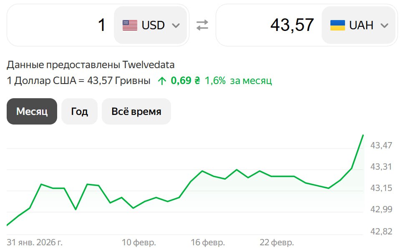Click the 43,47 axis label on the chart
Viewport: 403px width, 252px height.
click(381, 145)
